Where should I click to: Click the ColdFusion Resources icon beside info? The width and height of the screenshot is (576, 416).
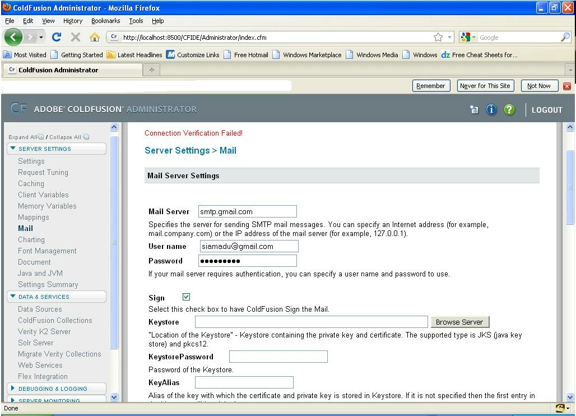[474, 109]
